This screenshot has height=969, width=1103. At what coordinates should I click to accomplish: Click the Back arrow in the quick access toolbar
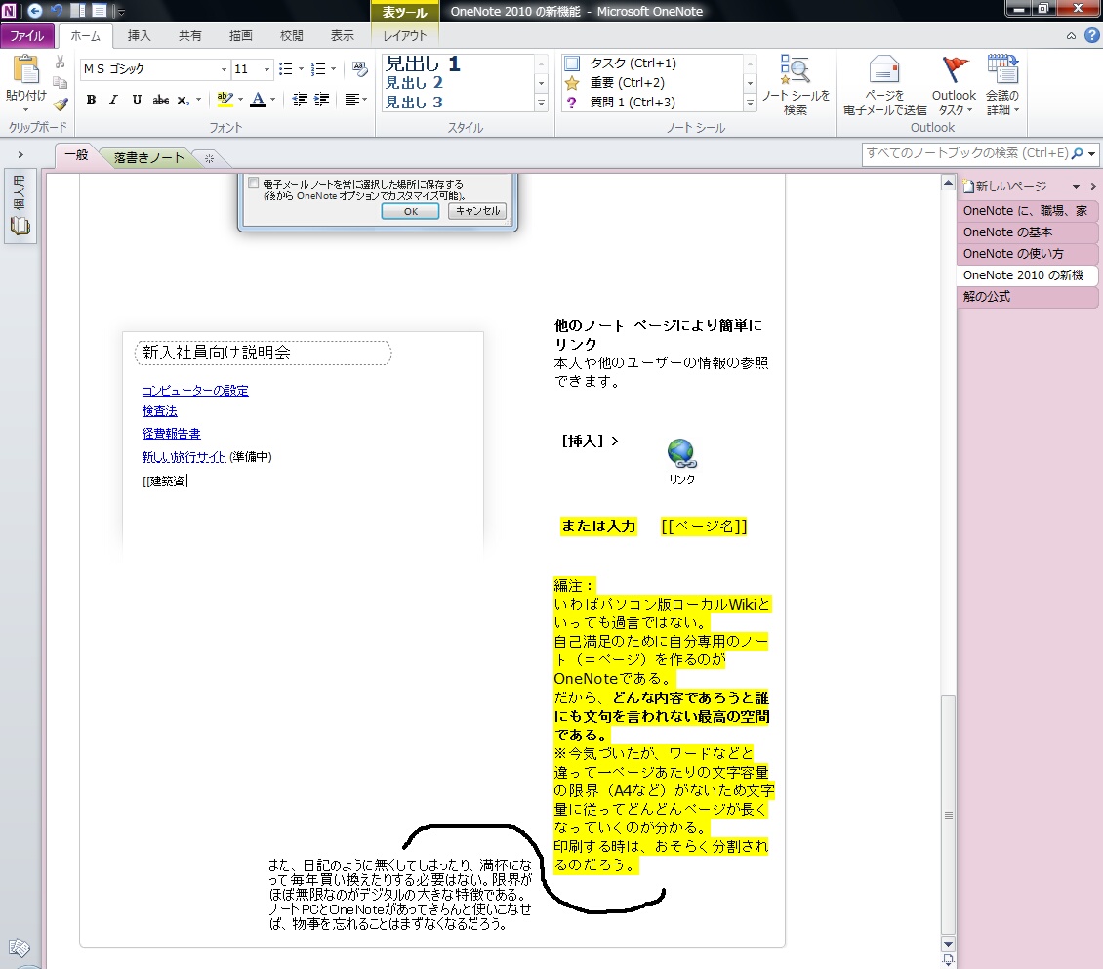click(34, 11)
